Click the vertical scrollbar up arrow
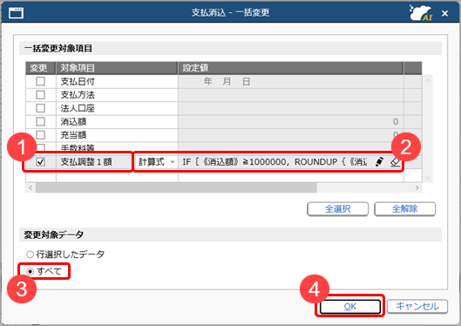 pyautogui.click(x=428, y=80)
